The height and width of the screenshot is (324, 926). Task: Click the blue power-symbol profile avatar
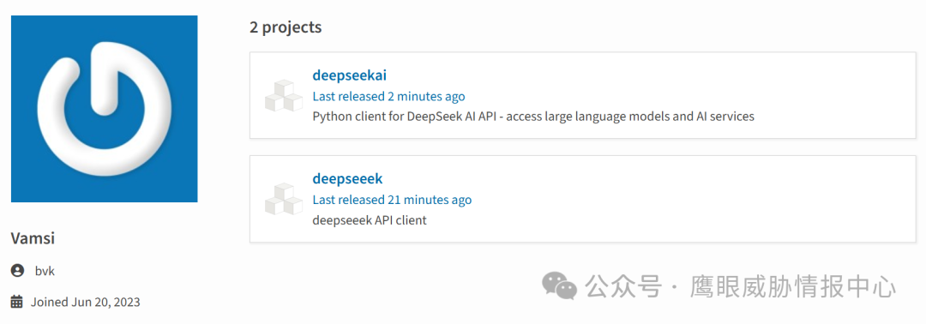point(104,109)
